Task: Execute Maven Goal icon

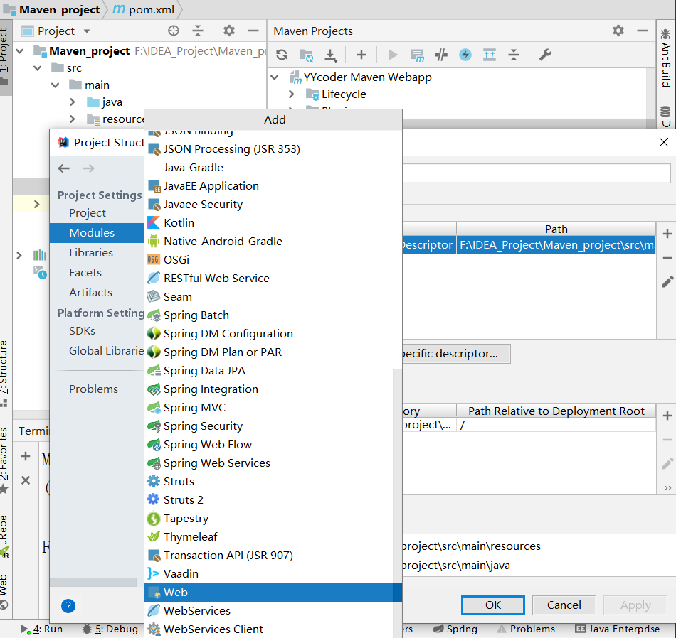Action: [417, 55]
